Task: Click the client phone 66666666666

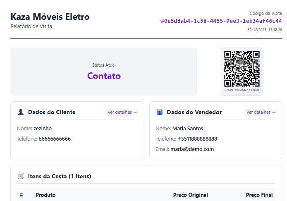Action: pyautogui.click(x=55, y=139)
